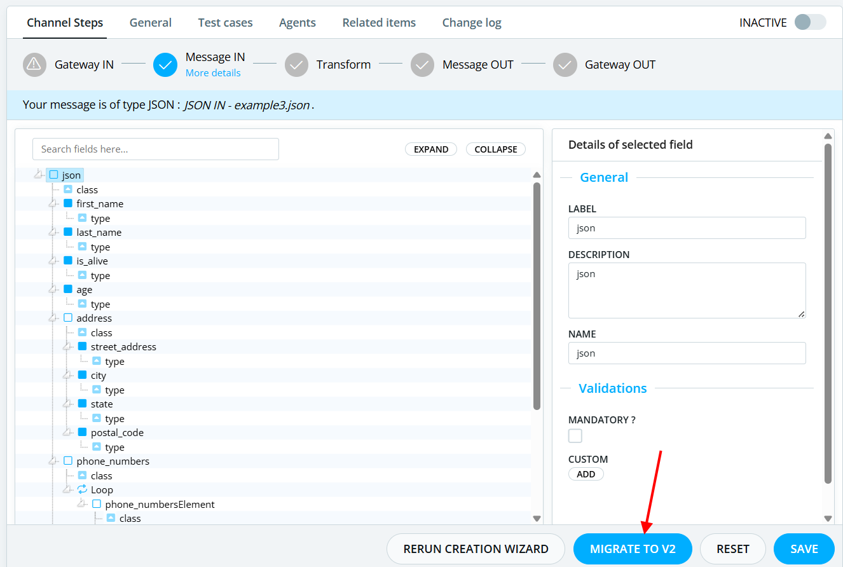Image resolution: width=843 pixels, height=567 pixels.
Task: Collapse the json root node expander
Action: 39,175
